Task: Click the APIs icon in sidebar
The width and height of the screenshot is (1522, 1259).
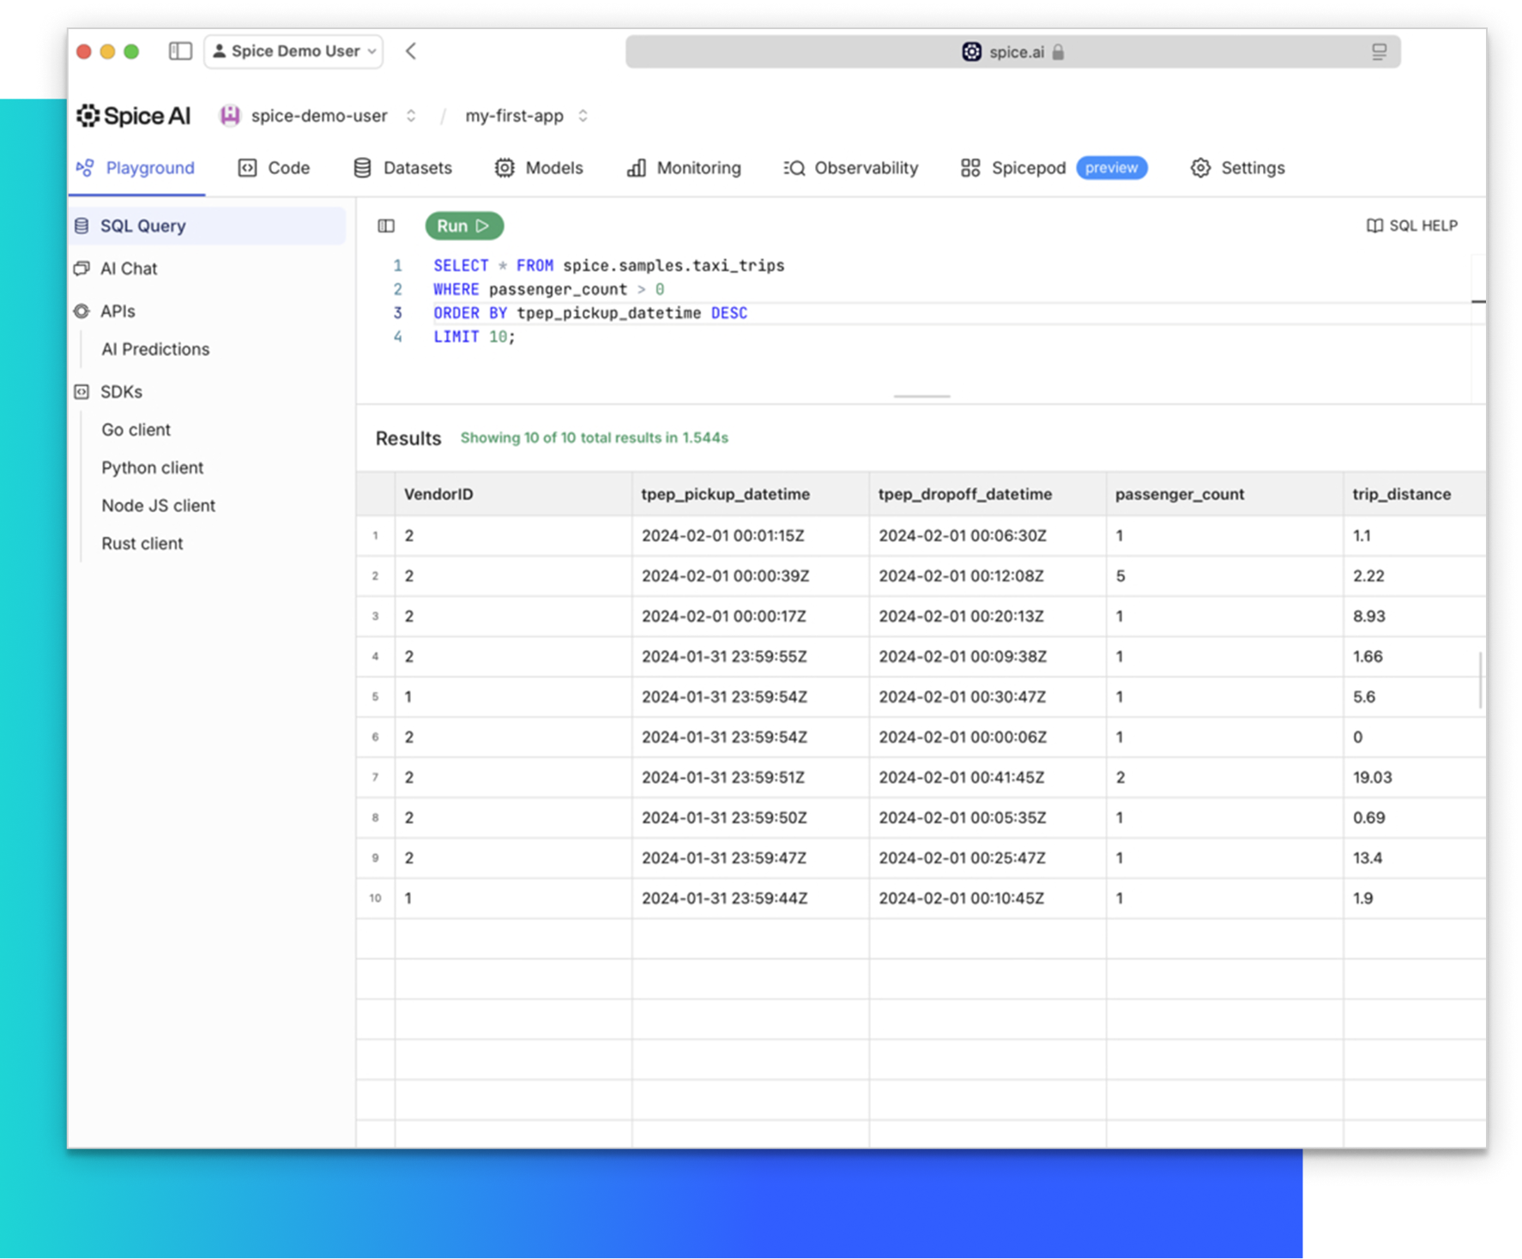Action: [82, 311]
